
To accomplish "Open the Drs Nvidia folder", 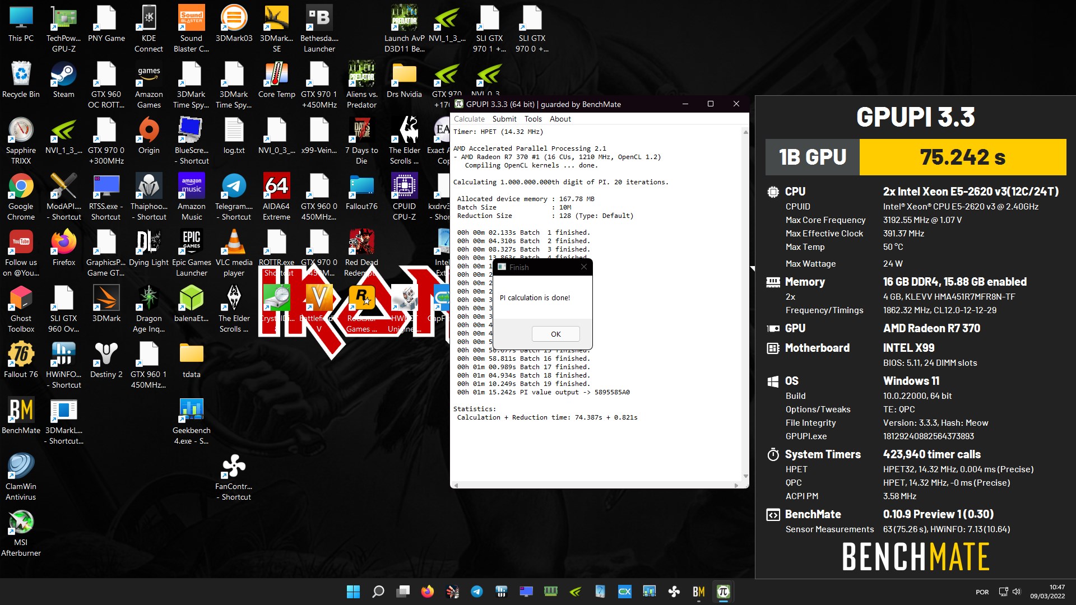I will [x=404, y=81].
